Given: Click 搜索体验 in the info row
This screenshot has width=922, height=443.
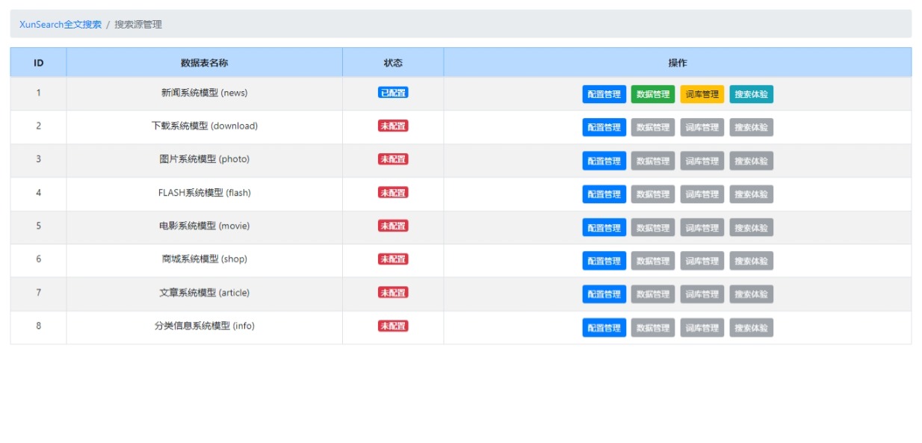Looking at the screenshot, I should pyautogui.click(x=752, y=327).
